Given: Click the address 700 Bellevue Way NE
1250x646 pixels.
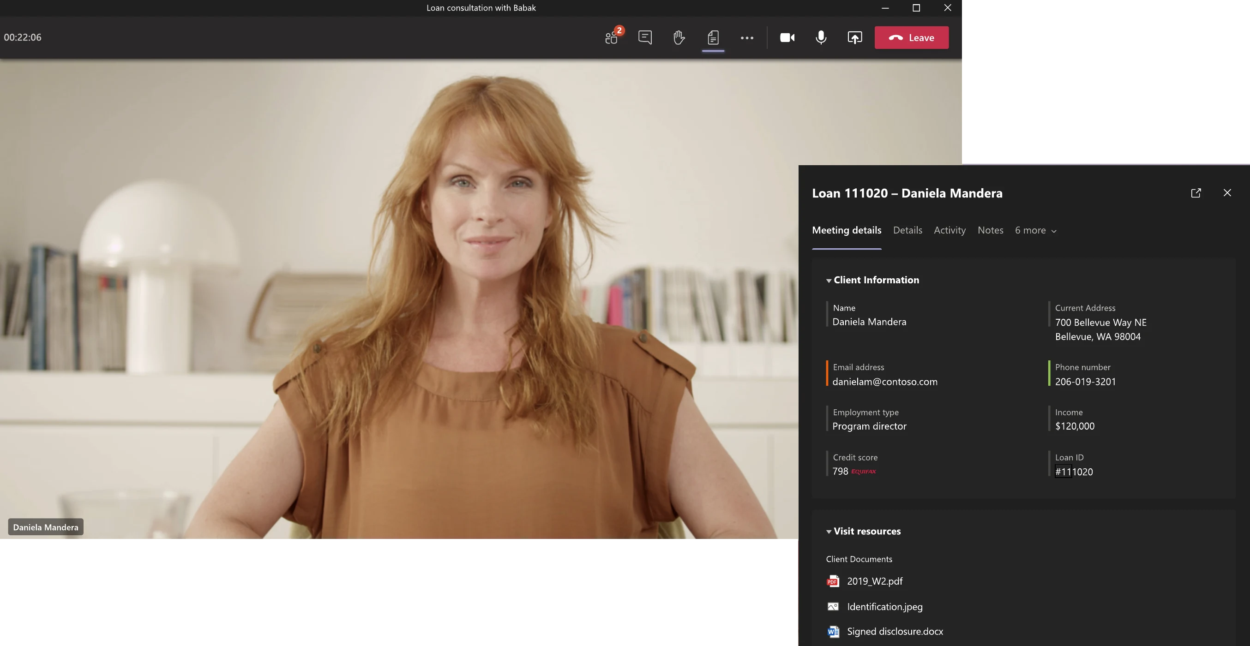Looking at the screenshot, I should point(1100,323).
